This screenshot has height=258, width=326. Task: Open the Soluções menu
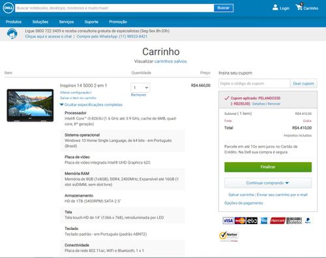tap(40, 22)
